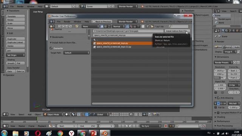The width and height of the screenshot is (242, 136).
Task: Open Opera browser from taskbar
Action: pos(38,133)
